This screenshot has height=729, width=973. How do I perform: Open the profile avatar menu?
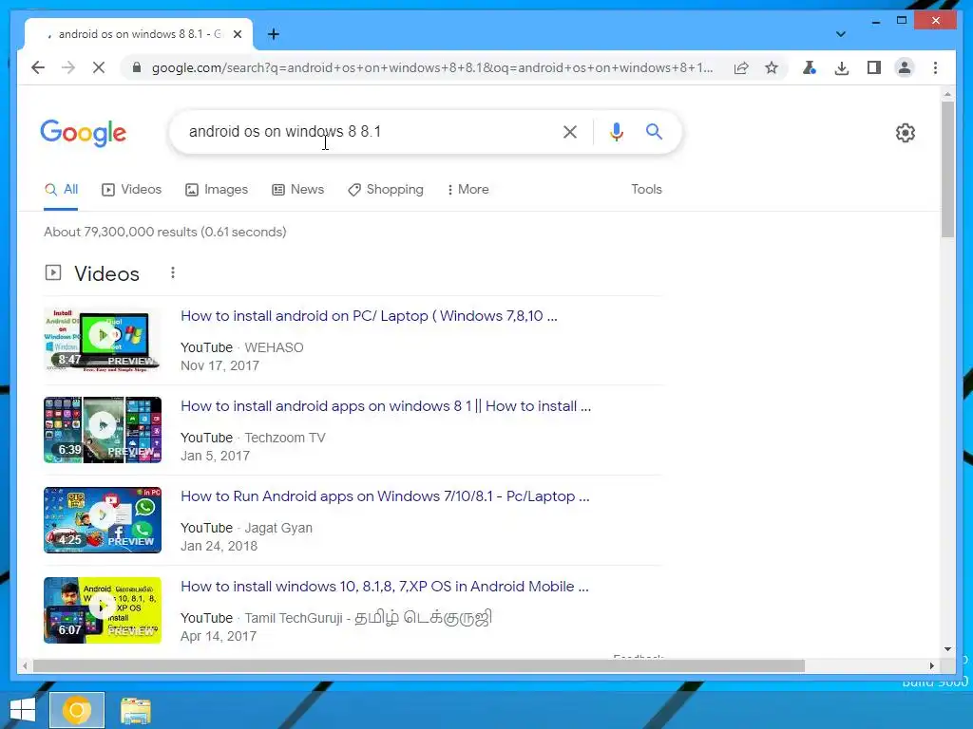(905, 67)
